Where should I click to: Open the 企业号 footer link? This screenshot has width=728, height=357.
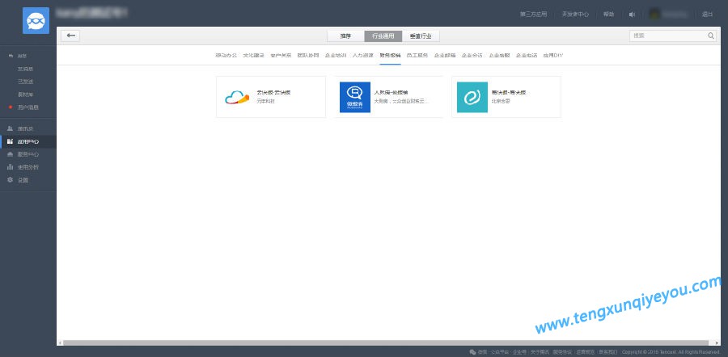(519, 352)
